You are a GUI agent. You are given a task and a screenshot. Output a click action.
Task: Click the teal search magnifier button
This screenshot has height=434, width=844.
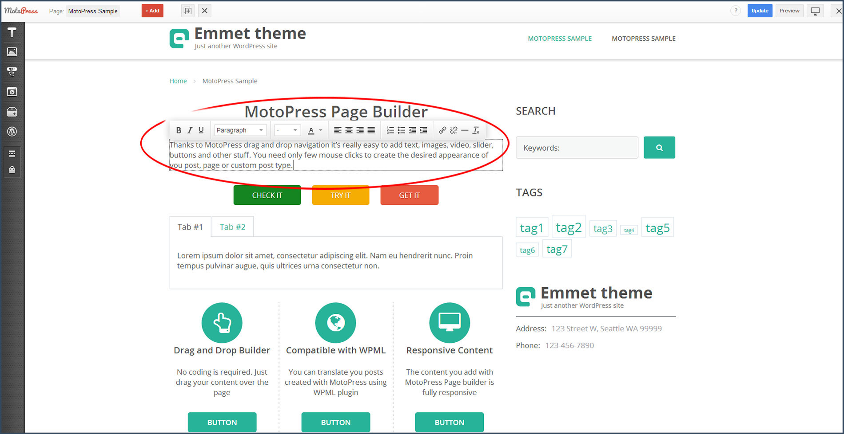pyautogui.click(x=659, y=148)
